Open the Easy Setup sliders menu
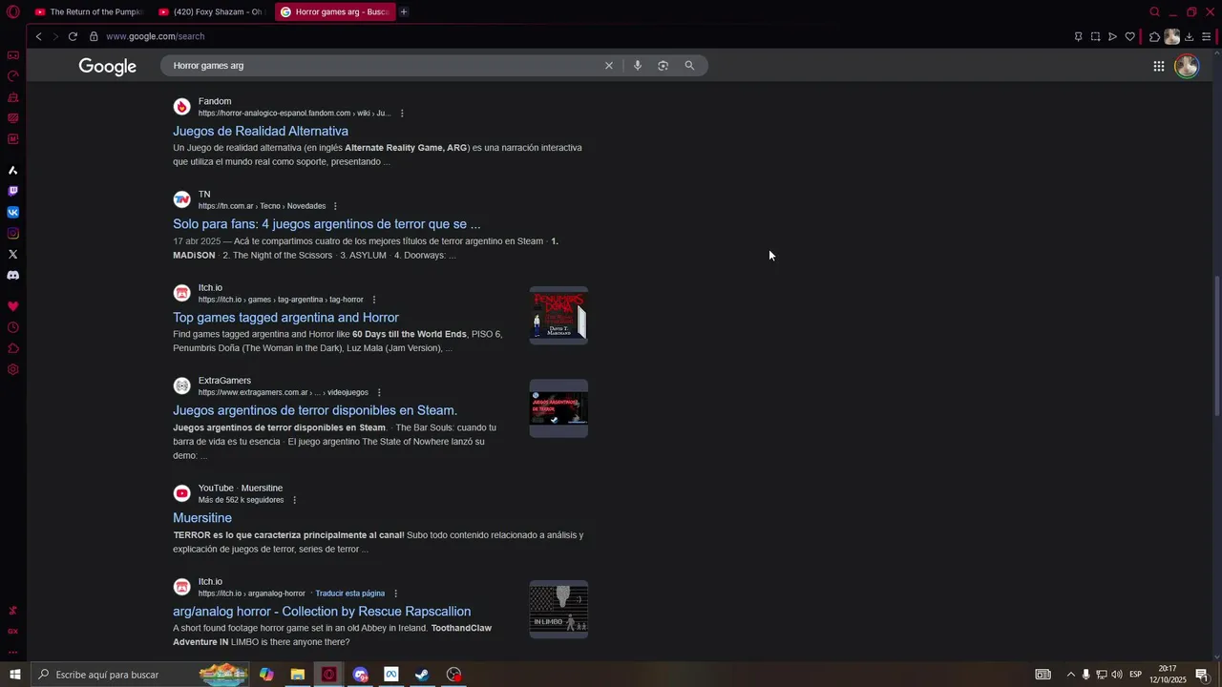Screen dimensions: 1222x687 (1206, 36)
